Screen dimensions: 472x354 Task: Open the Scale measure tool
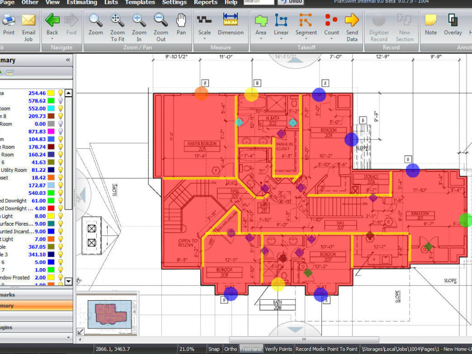click(204, 20)
